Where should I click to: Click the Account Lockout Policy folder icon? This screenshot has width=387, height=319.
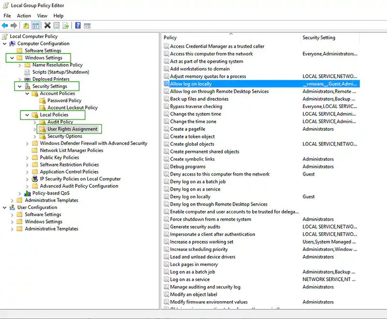[x=43, y=108]
